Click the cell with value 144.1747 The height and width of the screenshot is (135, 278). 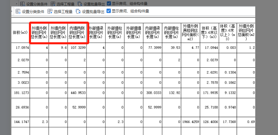(x=20, y=122)
